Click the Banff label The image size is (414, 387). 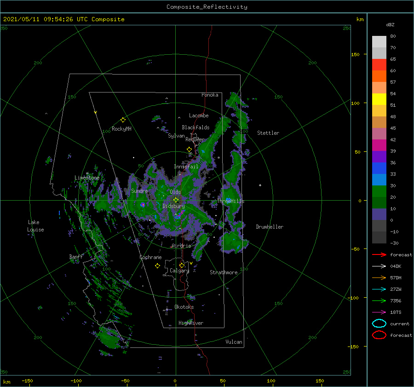click(x=76, y=256)
